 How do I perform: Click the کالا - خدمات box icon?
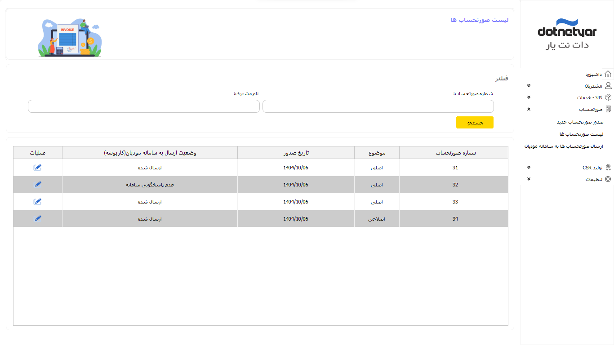click(608, 97)
